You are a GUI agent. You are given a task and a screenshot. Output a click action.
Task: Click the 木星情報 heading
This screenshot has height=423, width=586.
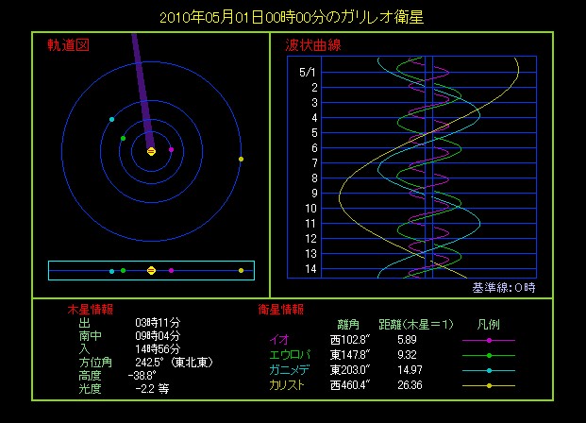tap(90, 309)
